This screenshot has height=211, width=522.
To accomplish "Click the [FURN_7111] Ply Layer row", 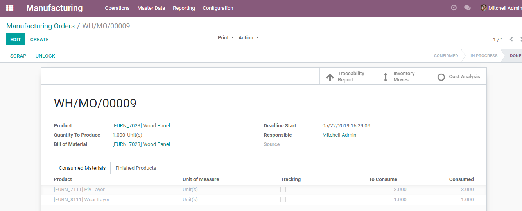I will (264, 190).
